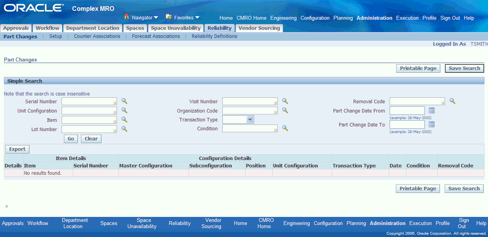Focus the Item input field
The image size is (488, 237).
89,120
